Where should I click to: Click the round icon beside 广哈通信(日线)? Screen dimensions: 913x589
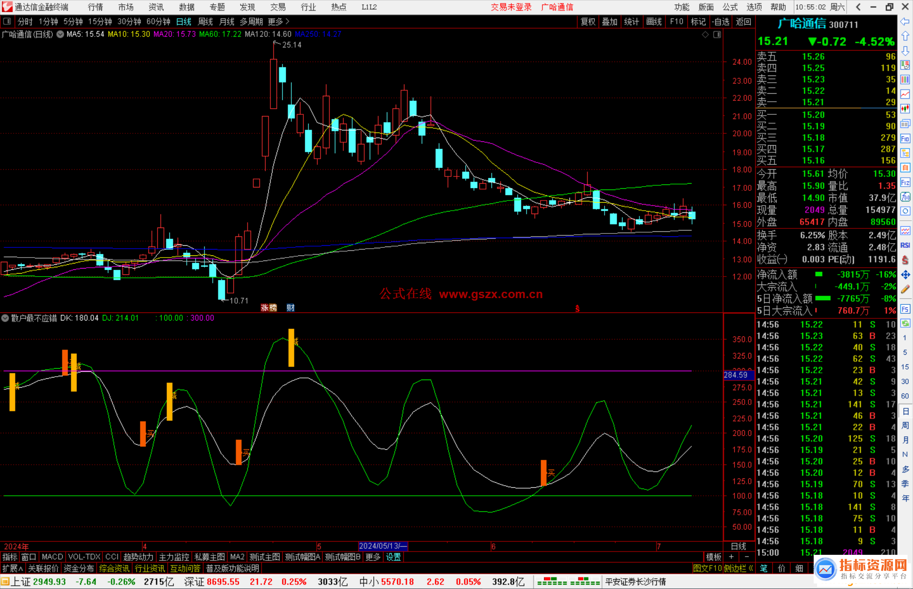[x=60, y=34]
